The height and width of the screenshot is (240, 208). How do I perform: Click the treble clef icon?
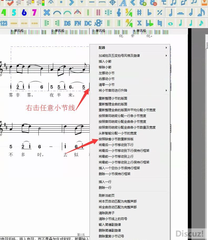click(x=119, y=12)
